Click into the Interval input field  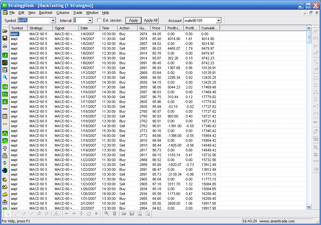(80, 20)
